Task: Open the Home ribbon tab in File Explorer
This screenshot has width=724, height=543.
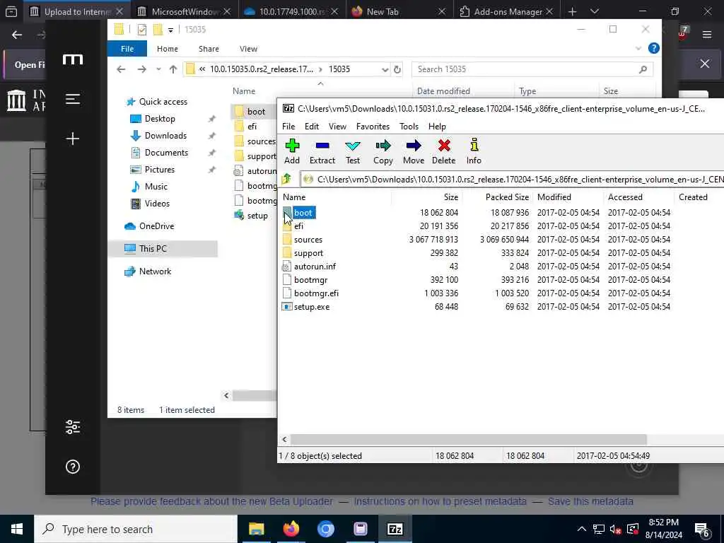Action: click(x=167, y=49)
